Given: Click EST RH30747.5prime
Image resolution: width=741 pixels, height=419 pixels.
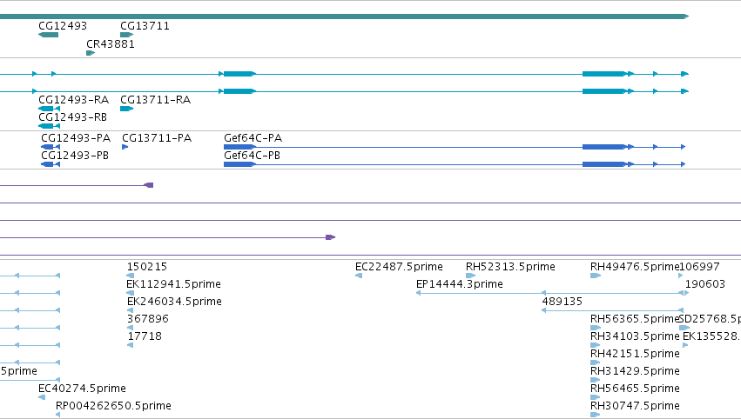Looking at the screenshot, I should (635, 406).
